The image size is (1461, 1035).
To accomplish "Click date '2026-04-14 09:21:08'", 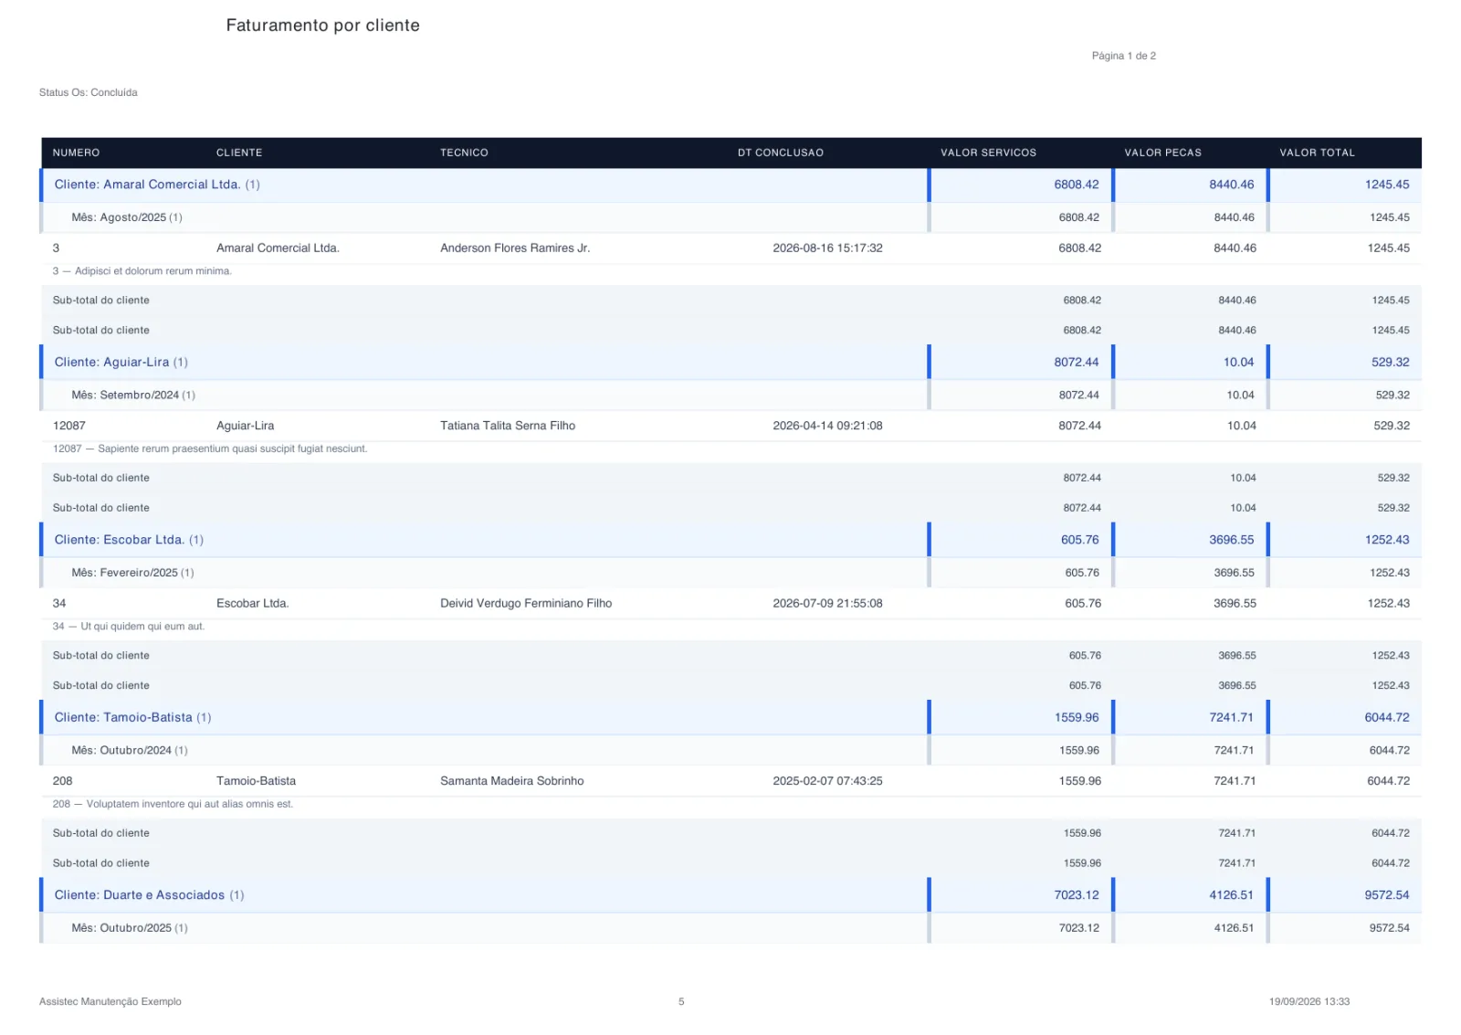I will (x=827, y=426).
